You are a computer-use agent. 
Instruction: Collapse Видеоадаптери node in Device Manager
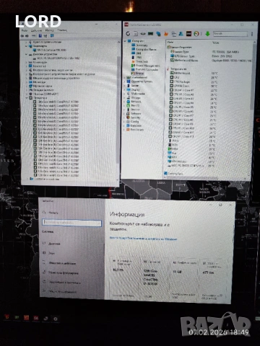point(26,46)
